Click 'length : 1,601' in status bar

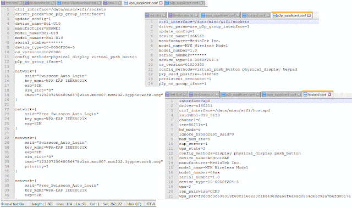coord(42,204)
